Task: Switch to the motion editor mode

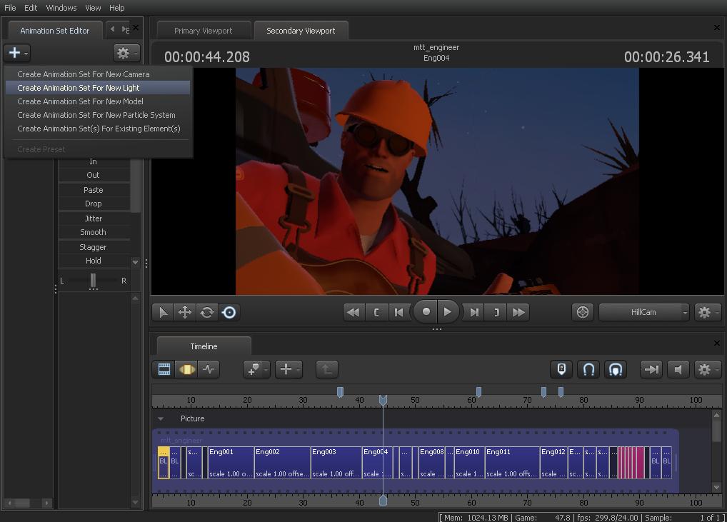Action: click(186, 369)
